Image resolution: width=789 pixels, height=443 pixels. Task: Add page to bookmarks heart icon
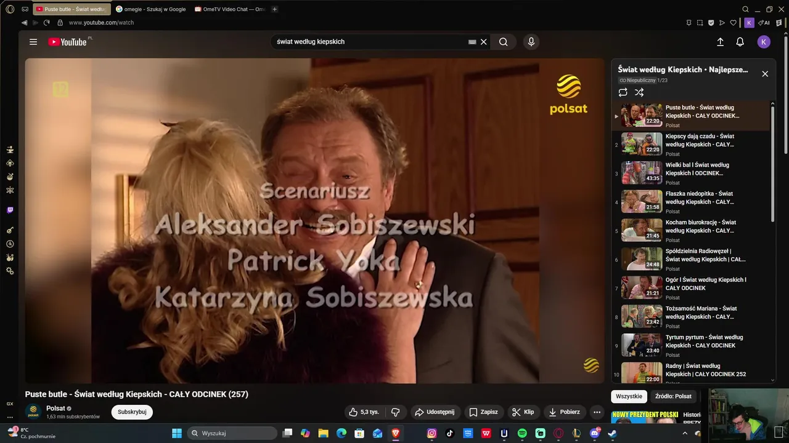[x=734, y=23]
